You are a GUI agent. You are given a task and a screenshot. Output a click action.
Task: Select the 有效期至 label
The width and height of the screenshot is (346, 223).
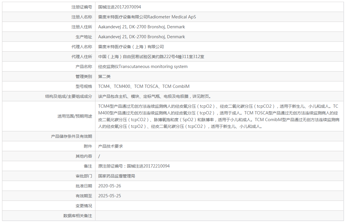point(84,196)
